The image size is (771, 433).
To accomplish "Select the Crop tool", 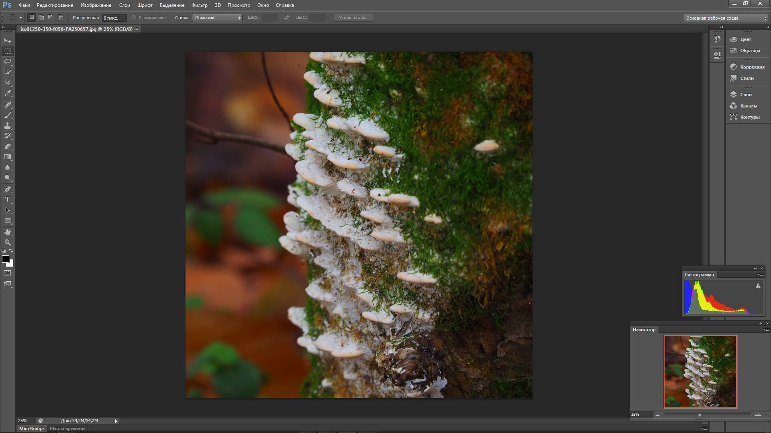I will [x=8, y=83].
